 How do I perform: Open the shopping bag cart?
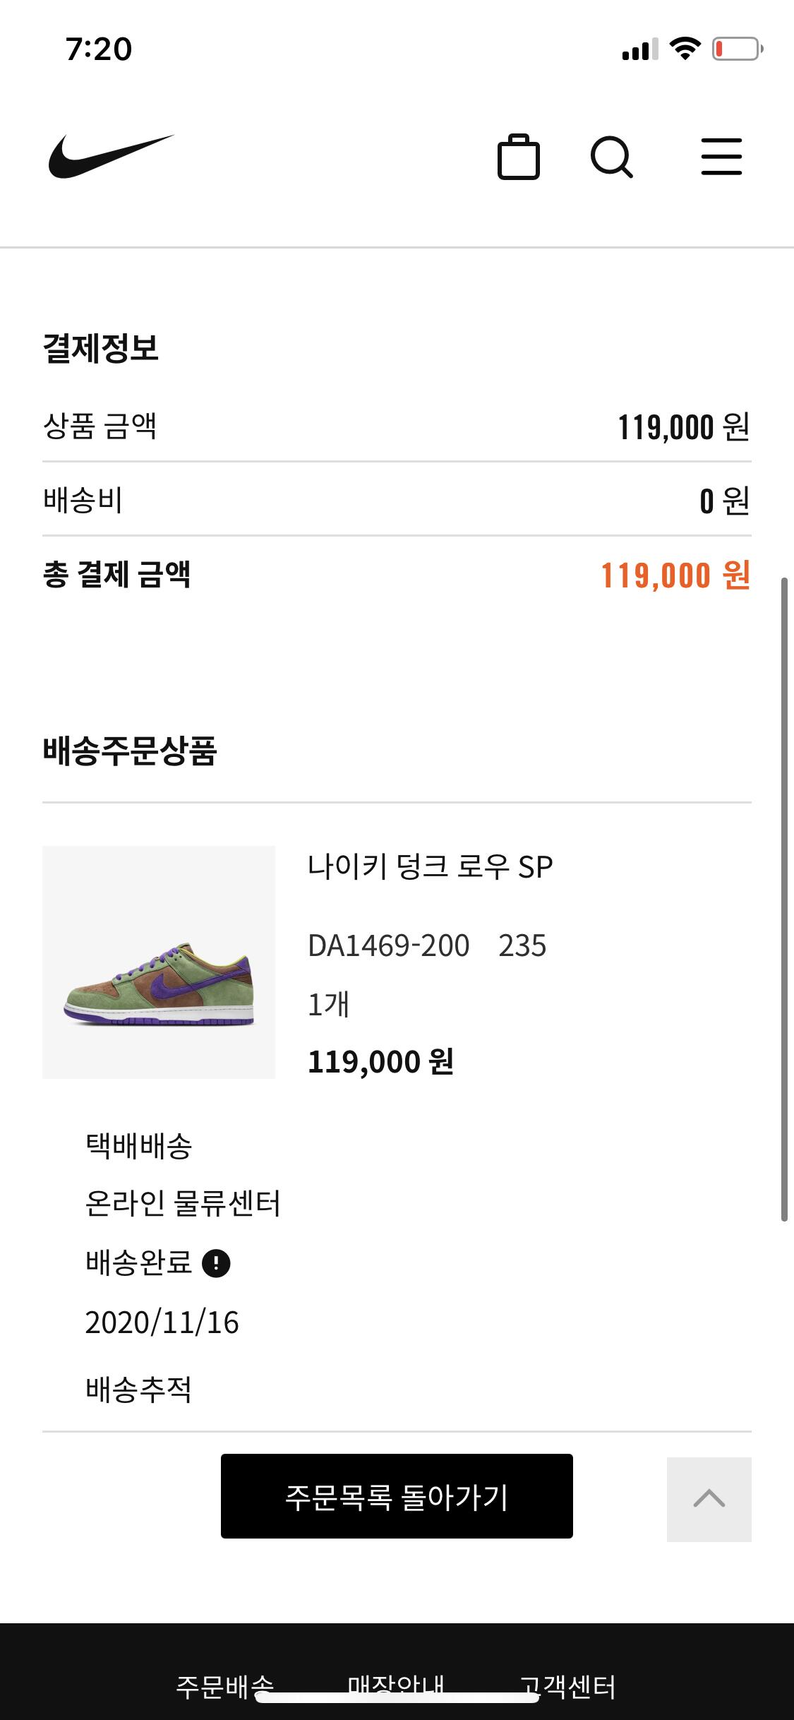click(519, 157)
